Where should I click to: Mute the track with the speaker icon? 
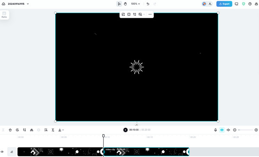[2, 152]
